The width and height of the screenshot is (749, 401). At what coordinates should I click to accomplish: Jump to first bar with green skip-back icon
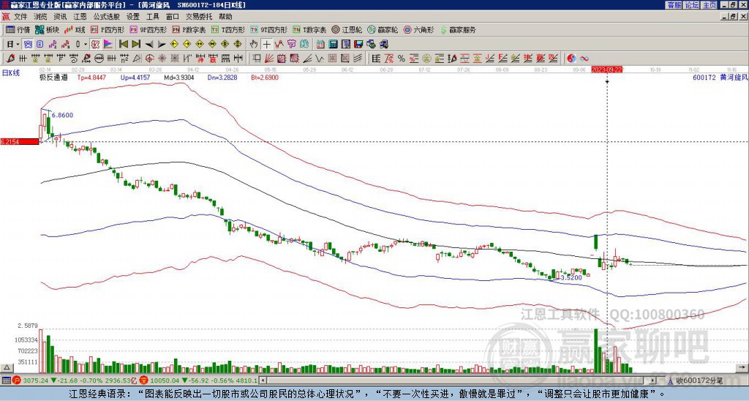coord(124,44)
